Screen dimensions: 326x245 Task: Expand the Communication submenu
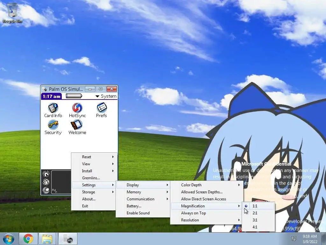143,199
